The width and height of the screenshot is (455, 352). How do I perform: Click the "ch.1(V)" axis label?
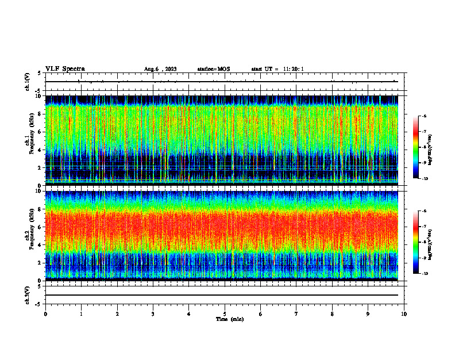tap(28, 82)
